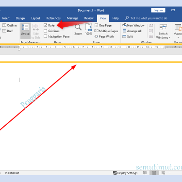Click Tell me what you want to do
The height and width of the screenshot is (182, 182).
[149, 18]
